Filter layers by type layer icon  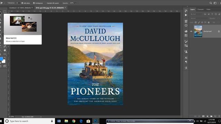pyautogui.click(x=212, y=14)
